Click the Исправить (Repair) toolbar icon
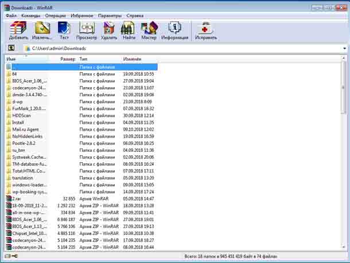The width and height of the screenshot is (350, 263). pyautogui.click(x=206, y=30)
